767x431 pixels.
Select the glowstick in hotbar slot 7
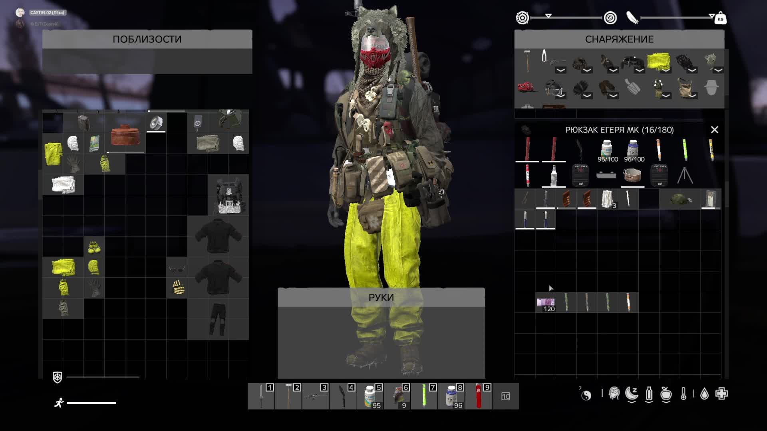[x=424, y=397]
